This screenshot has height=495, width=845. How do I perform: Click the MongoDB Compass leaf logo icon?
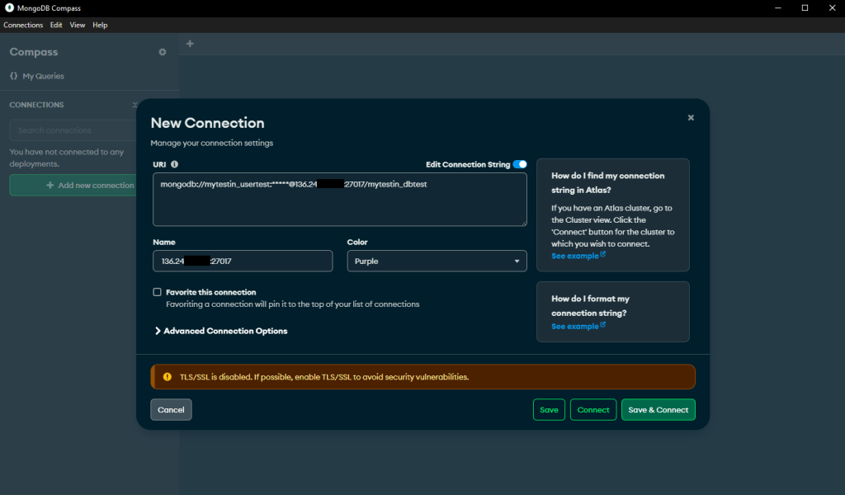(x=9, y=7)
